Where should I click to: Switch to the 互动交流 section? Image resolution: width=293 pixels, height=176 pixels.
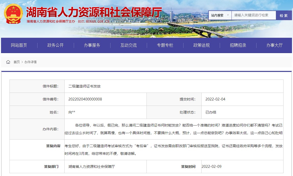pos(128,45)
